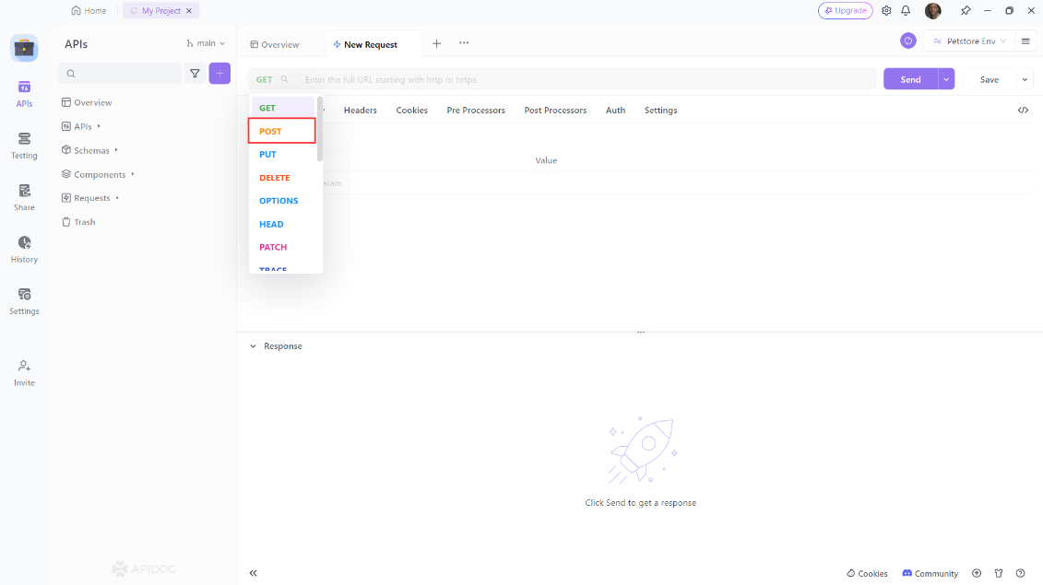Select PUT from the method list

[x=283, y=154]
